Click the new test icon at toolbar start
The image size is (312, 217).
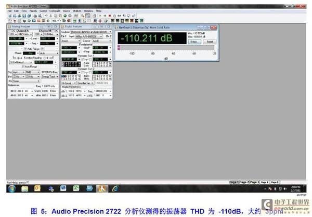(9, 16)
